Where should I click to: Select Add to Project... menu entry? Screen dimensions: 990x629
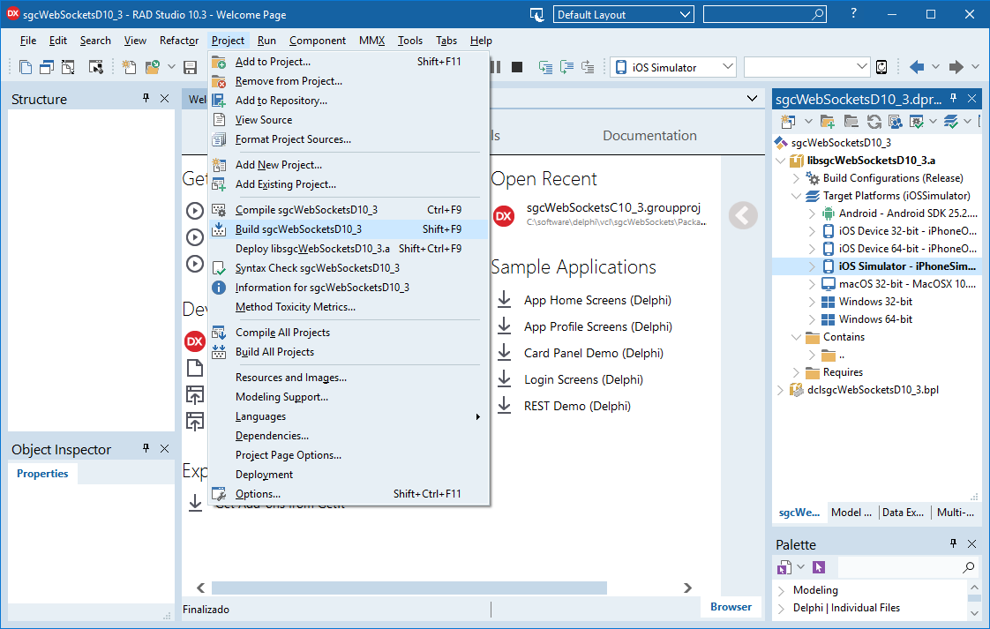[x=349, y=61]
